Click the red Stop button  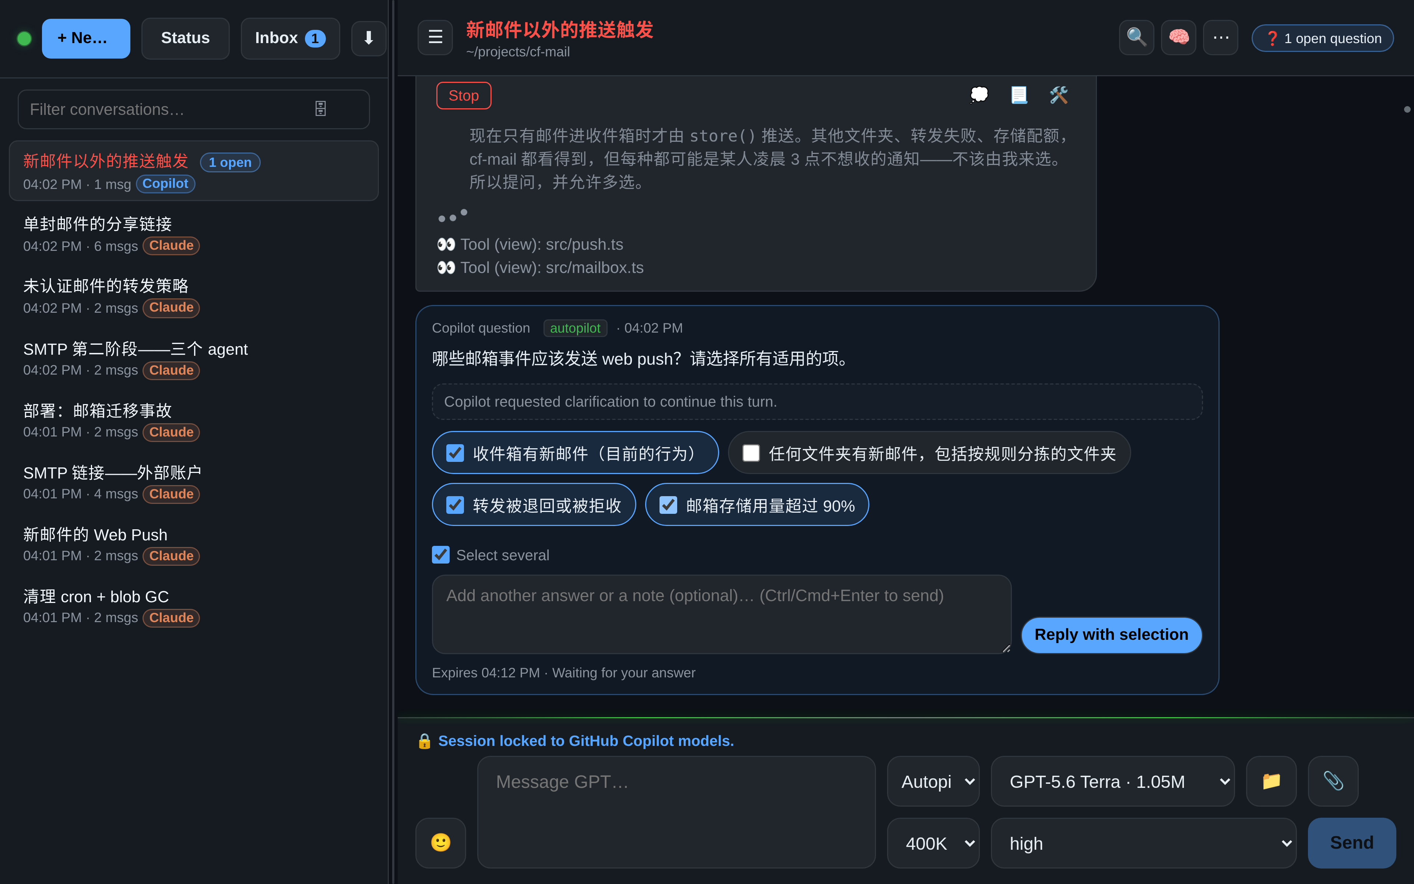[x=463, y=95]
